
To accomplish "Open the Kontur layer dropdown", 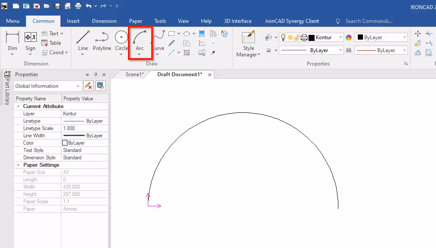I will pyautogui.click(x=341, y=37).
